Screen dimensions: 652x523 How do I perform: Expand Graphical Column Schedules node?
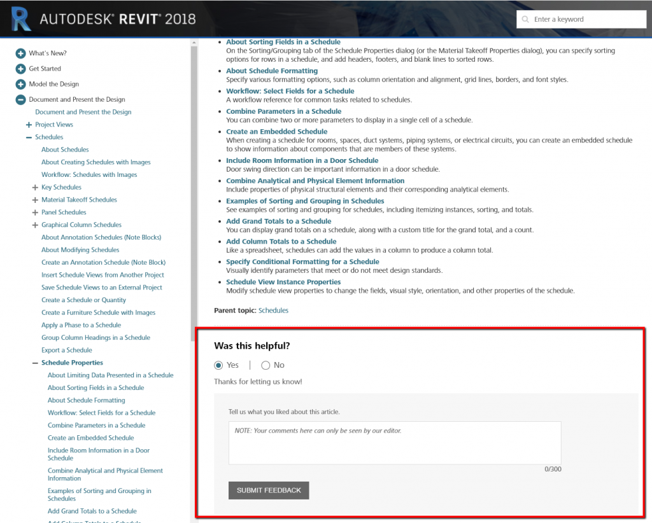coord(35,225)
